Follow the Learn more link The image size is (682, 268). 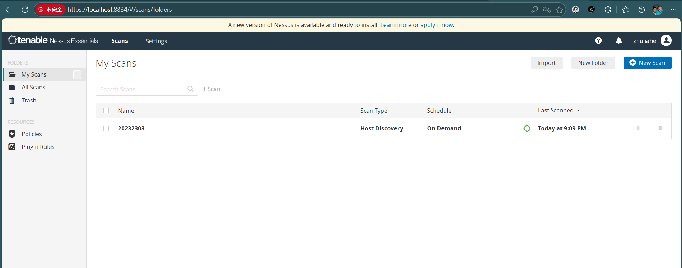(396, 25)
